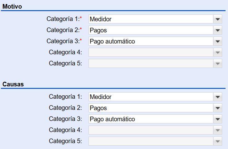Click Causas Categoría 5 disabled dropdown arrow
The height and width of the screenshot is (149, 228).
(x=218, y=141)
